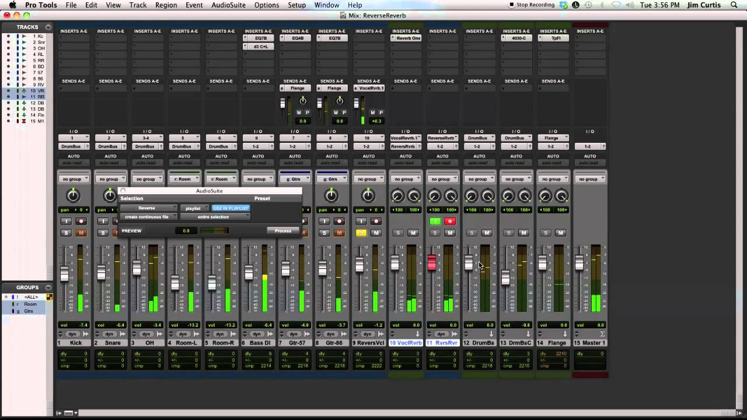
Task: Open the Reverse plug-in selector dropdown
Action: click(x=149, y=208)
